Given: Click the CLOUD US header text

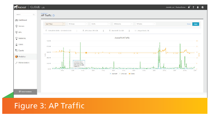Looking at the screenshot, I should pos(37,7).
